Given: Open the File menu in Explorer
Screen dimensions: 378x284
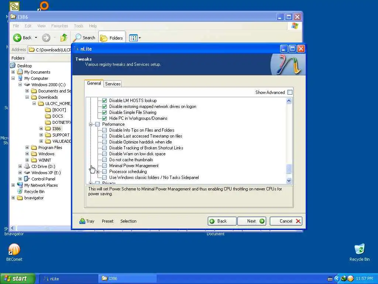Looking at the screenshot, I should click(x=16, y=26).
